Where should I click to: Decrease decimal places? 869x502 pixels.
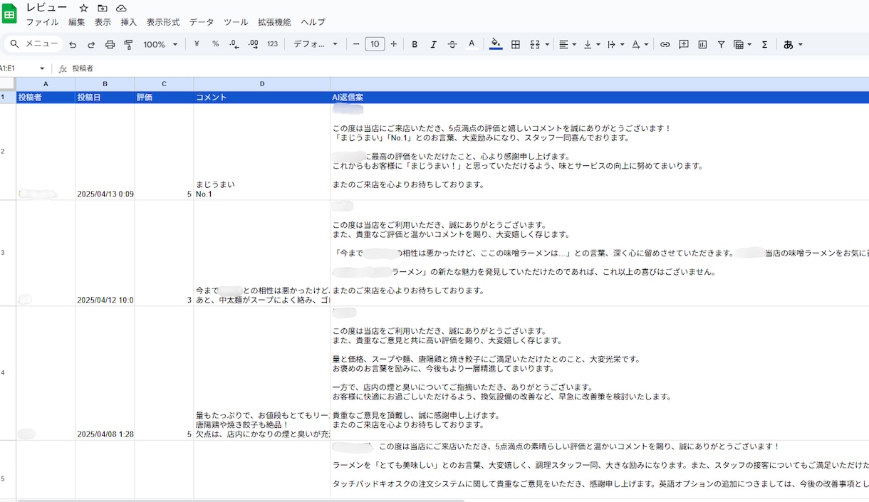[234, 44]
